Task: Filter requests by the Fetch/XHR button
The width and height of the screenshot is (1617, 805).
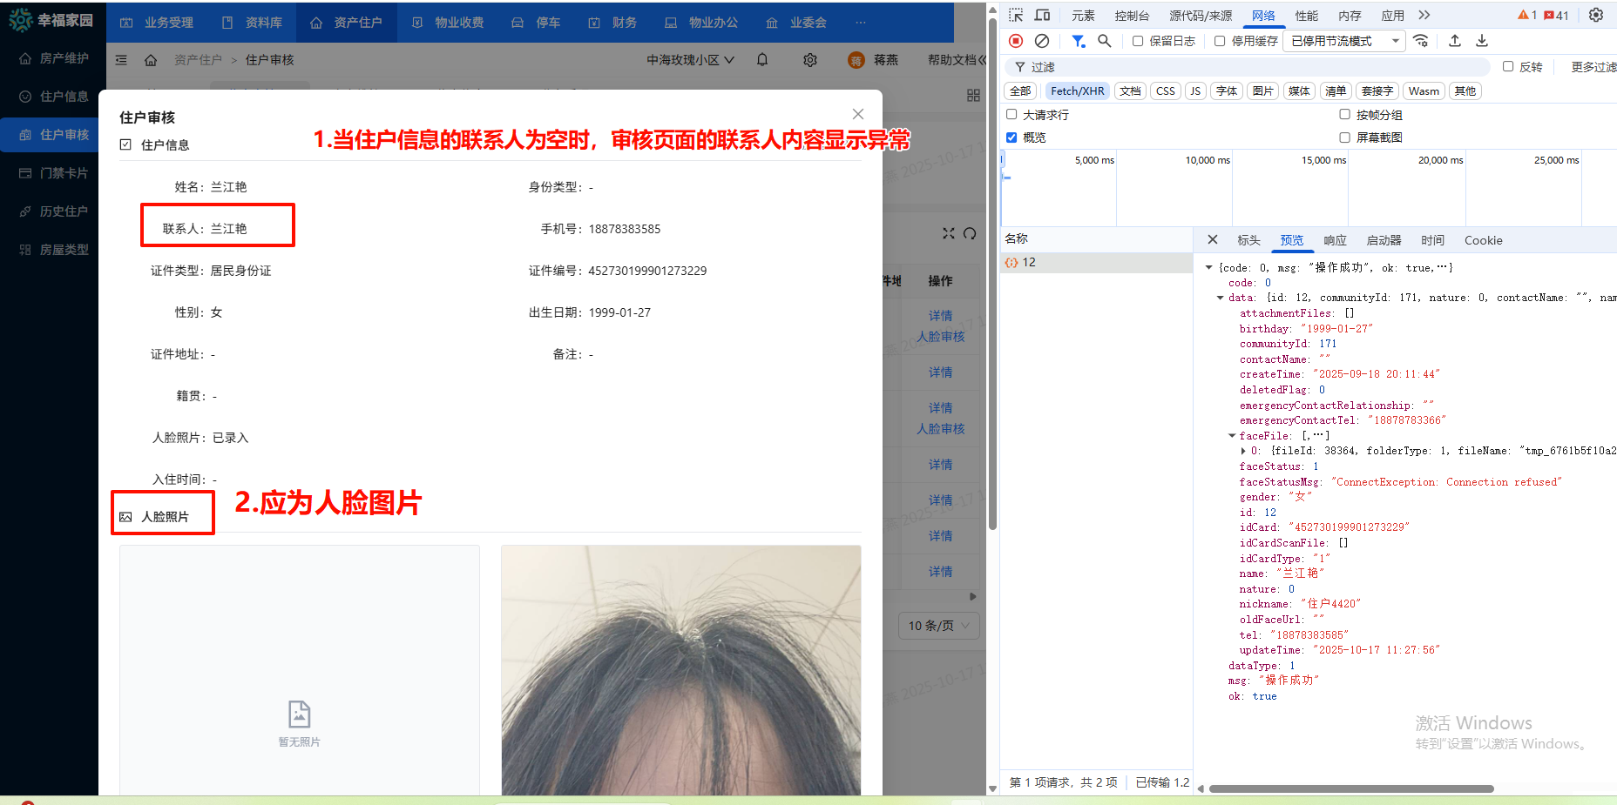Action: (x=1078, y=91)
